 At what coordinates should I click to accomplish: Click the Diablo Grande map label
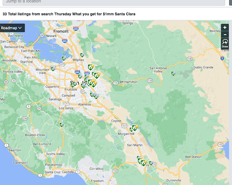click(203, 67)
